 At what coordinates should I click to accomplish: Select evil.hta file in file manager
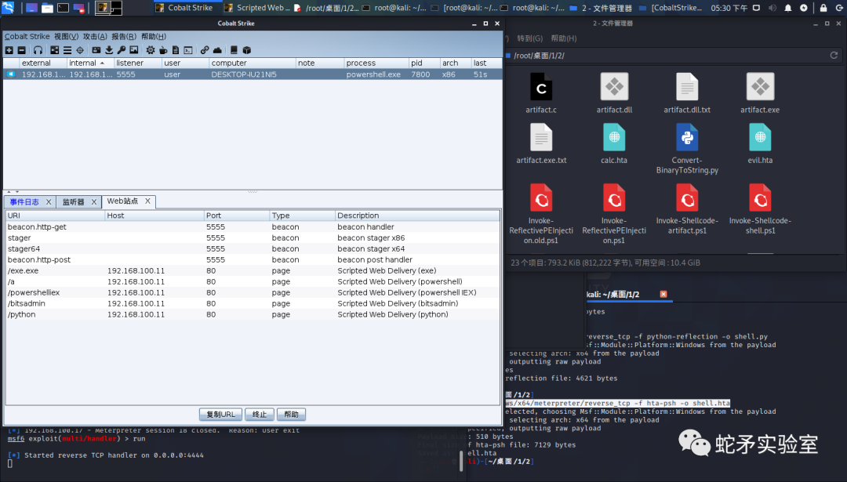tap(760, 143)
